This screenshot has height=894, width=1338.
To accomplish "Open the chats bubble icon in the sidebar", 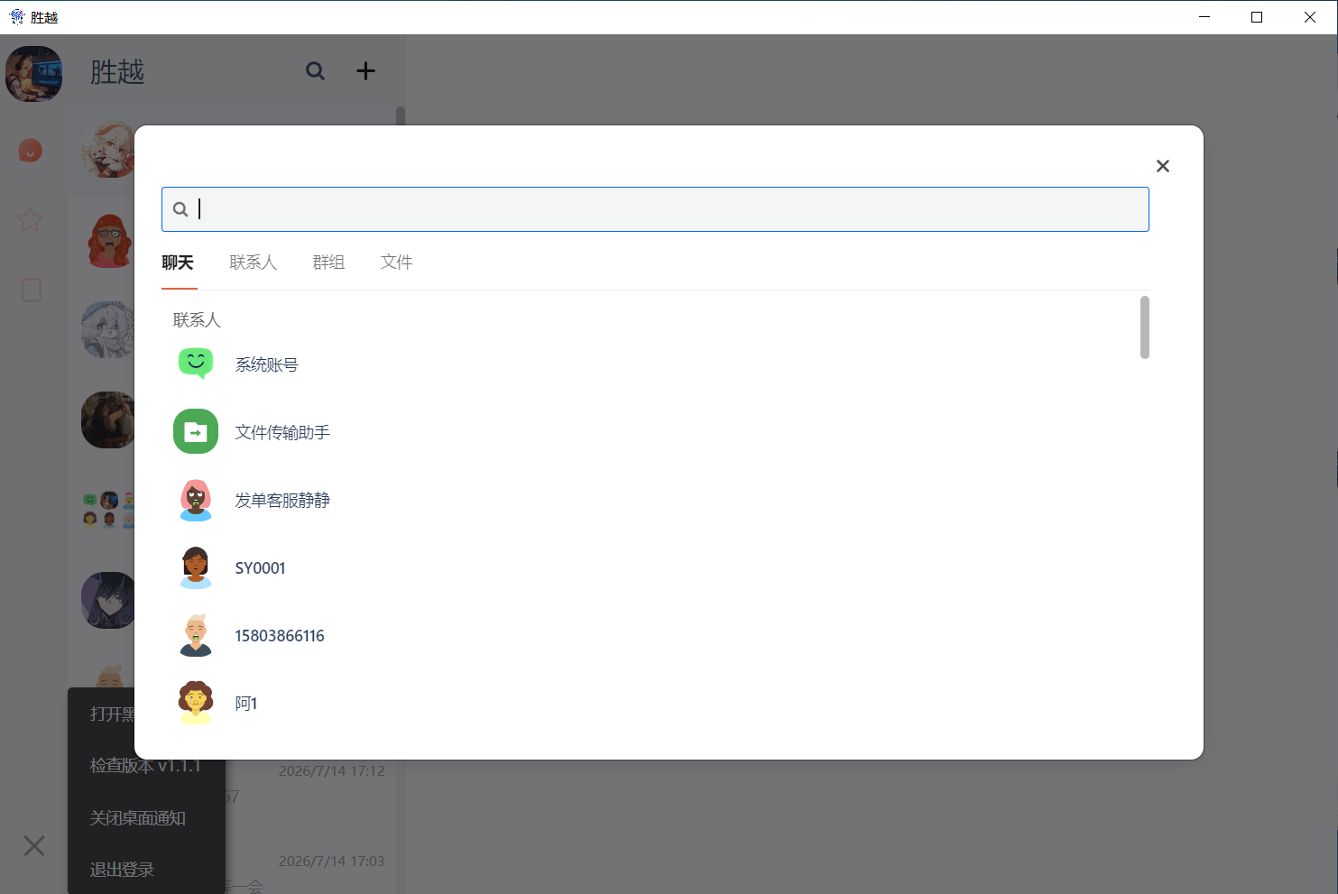I will [x=31, y=150].
